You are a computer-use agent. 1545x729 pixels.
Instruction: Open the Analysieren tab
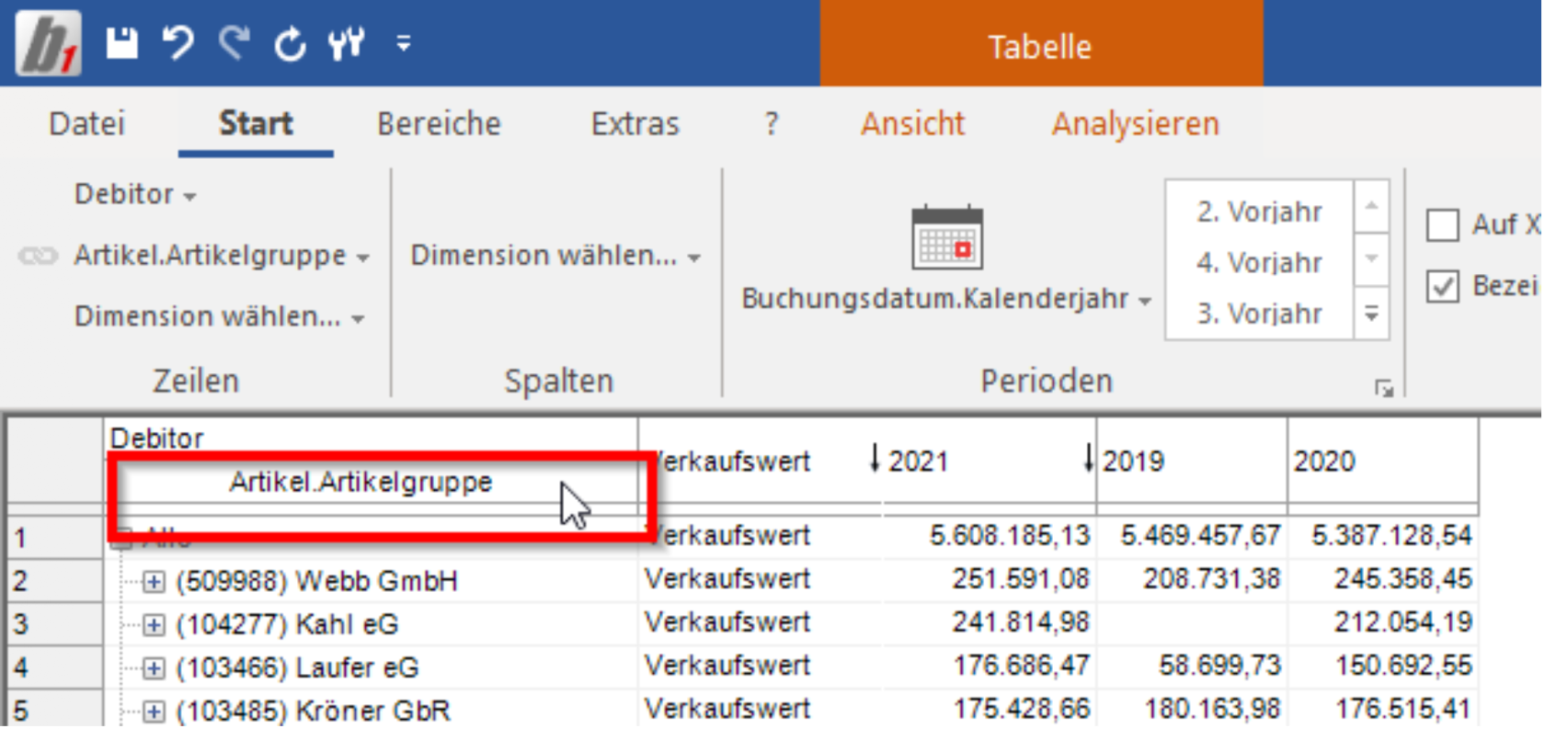pos(1136,123)
